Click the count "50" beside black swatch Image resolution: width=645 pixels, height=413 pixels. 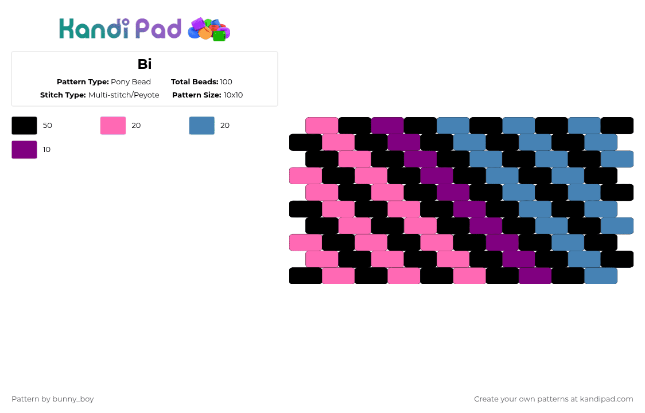tap(47, 126)
